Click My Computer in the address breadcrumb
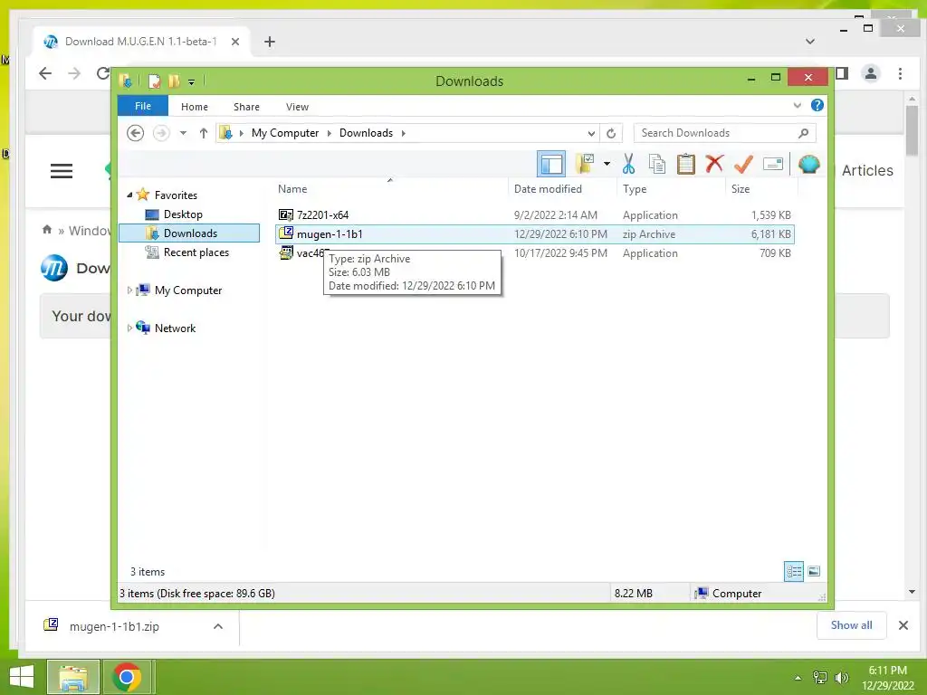927x695 pixels. click(x=285, y=133)
